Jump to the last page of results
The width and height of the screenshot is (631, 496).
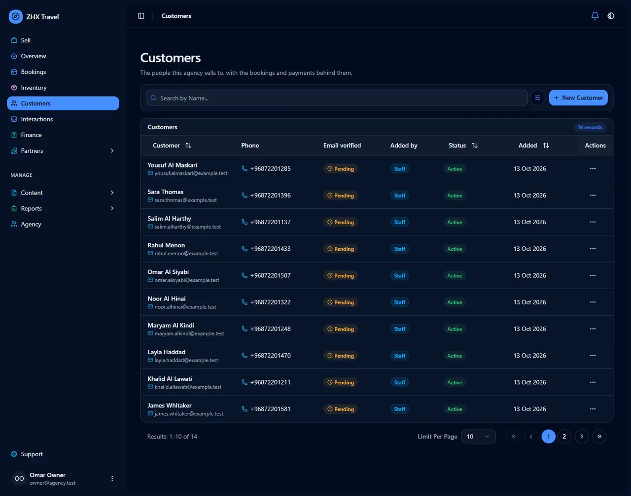599,436
